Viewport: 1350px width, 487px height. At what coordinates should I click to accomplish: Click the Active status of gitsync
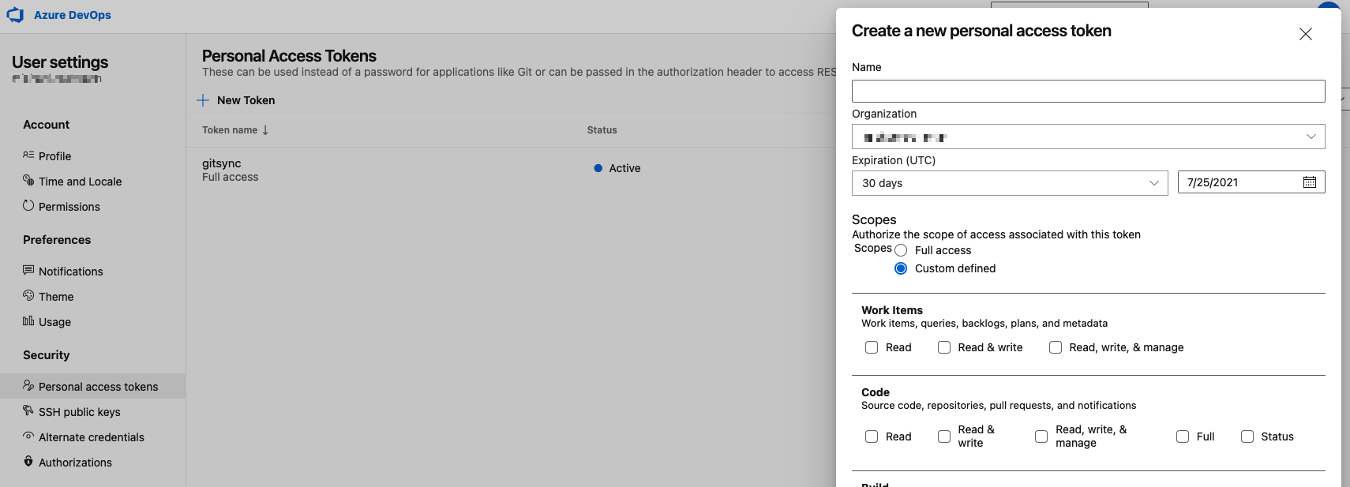click(617, 168)
